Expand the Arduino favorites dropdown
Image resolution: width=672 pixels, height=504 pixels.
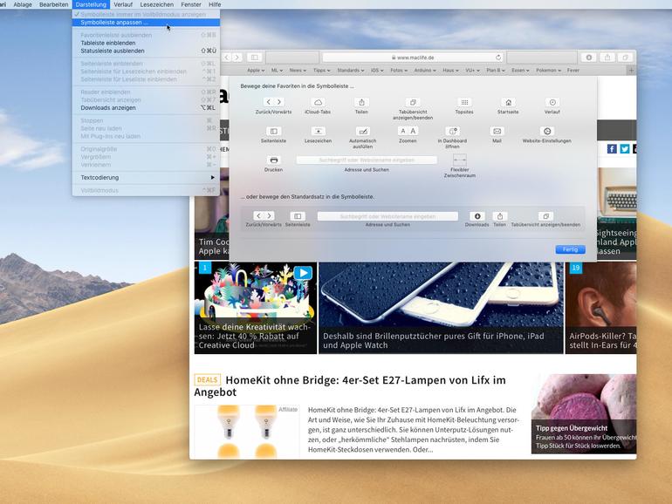click(425, 71)
